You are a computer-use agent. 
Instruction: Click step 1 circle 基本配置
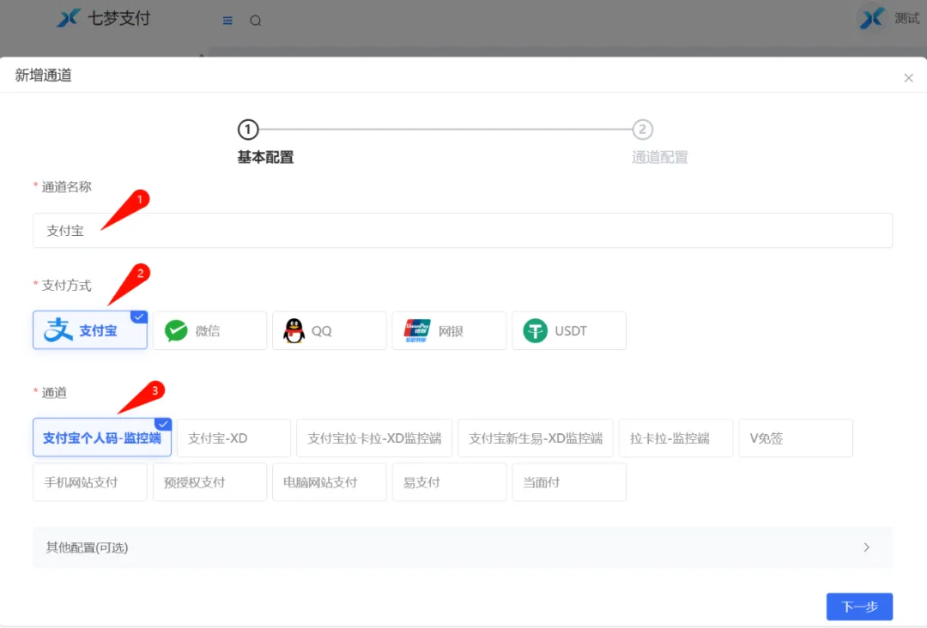[x=248, y=130]
